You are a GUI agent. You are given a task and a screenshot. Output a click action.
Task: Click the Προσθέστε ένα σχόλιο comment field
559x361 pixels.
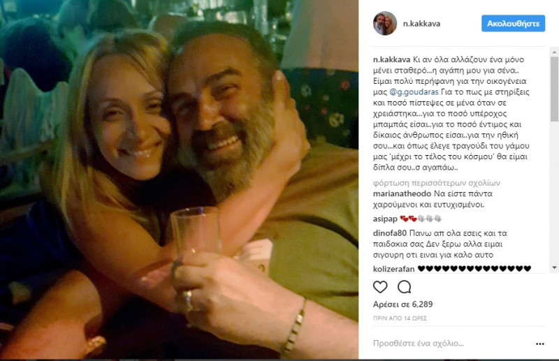[x=453, y=344]
